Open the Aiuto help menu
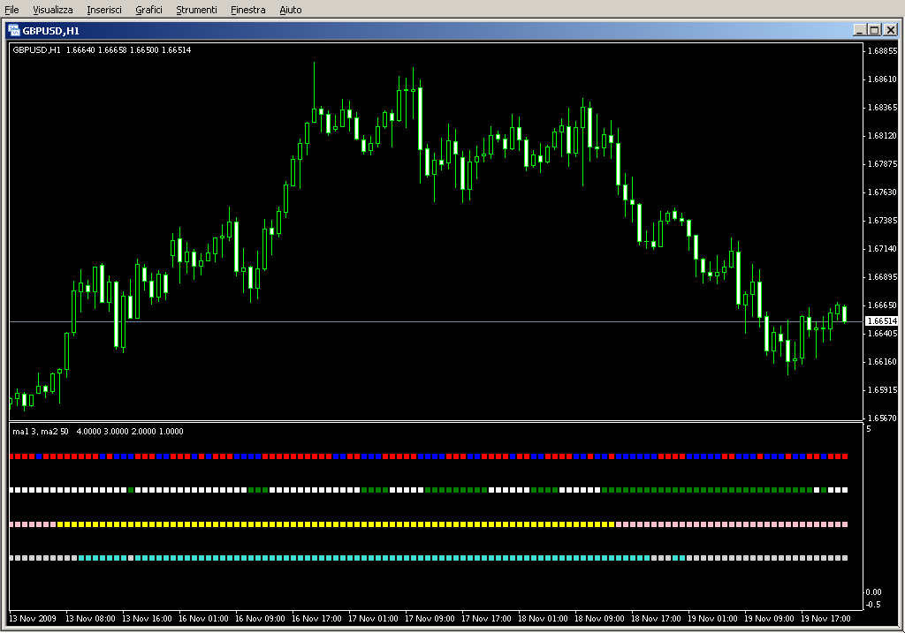The height and width of the screenshot is (633, 905). click(x=290, y=10)
